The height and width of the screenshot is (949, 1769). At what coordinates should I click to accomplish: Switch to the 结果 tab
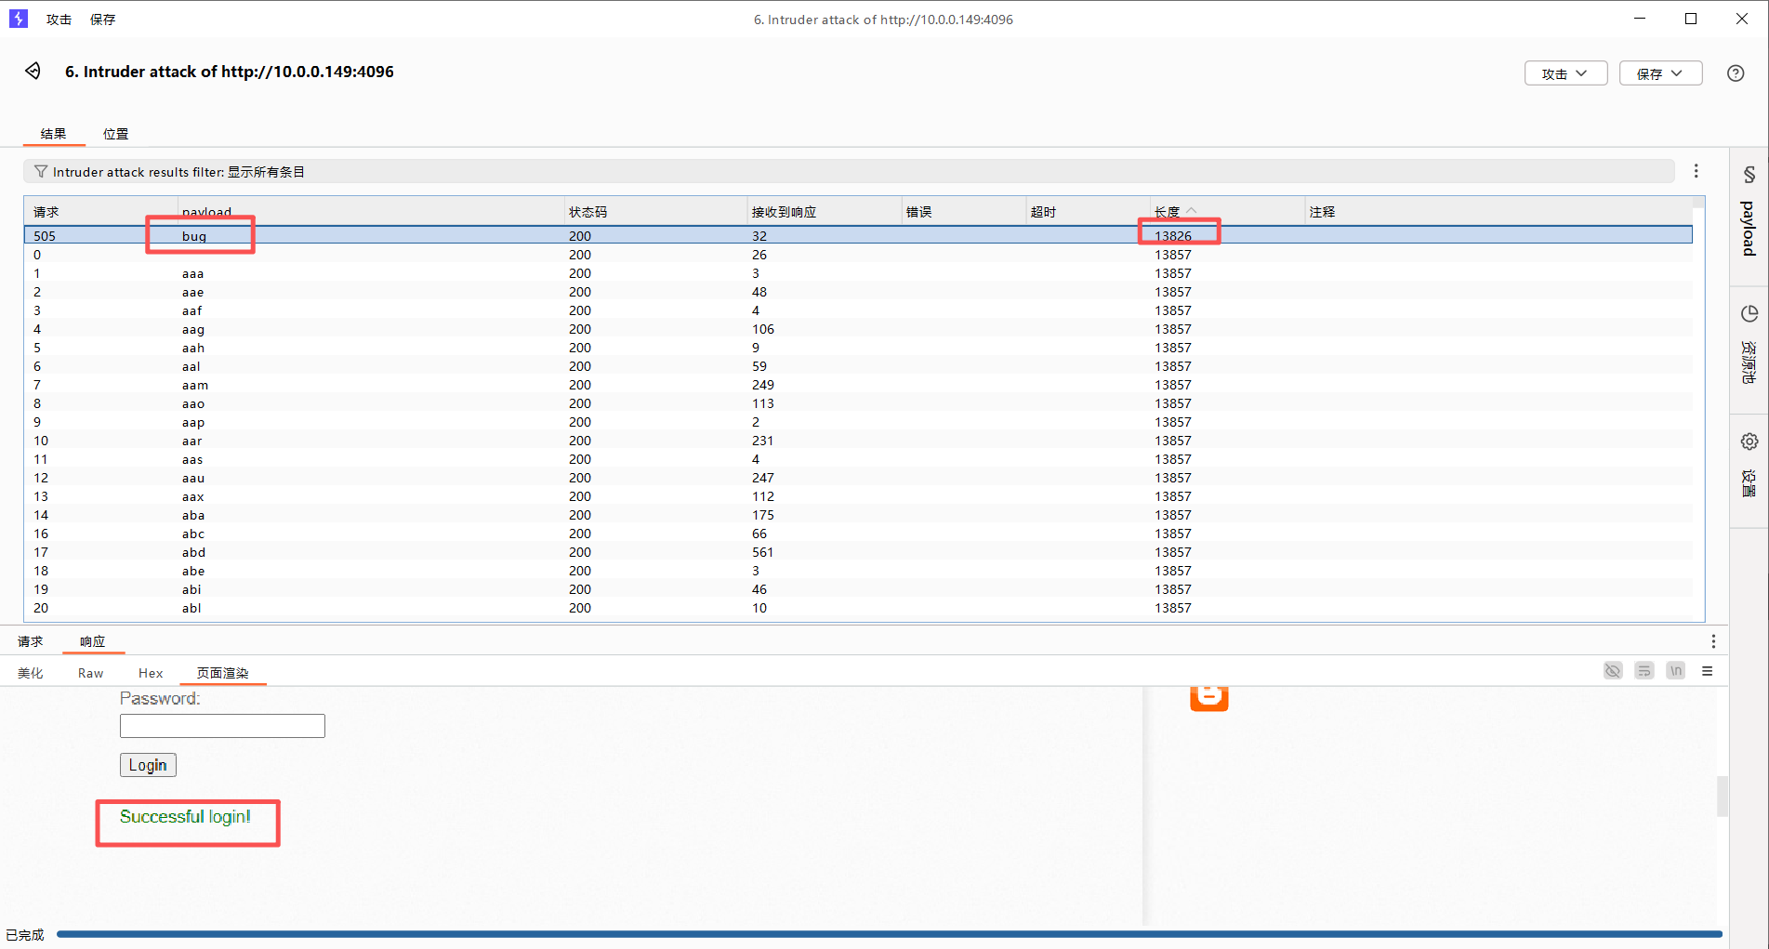53,134
